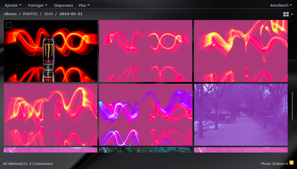The height and width of the screenshot is (169, 297).
Task: Click the "Photo Station 6" label
Action: pyautogui.click(x=274, y=164)
